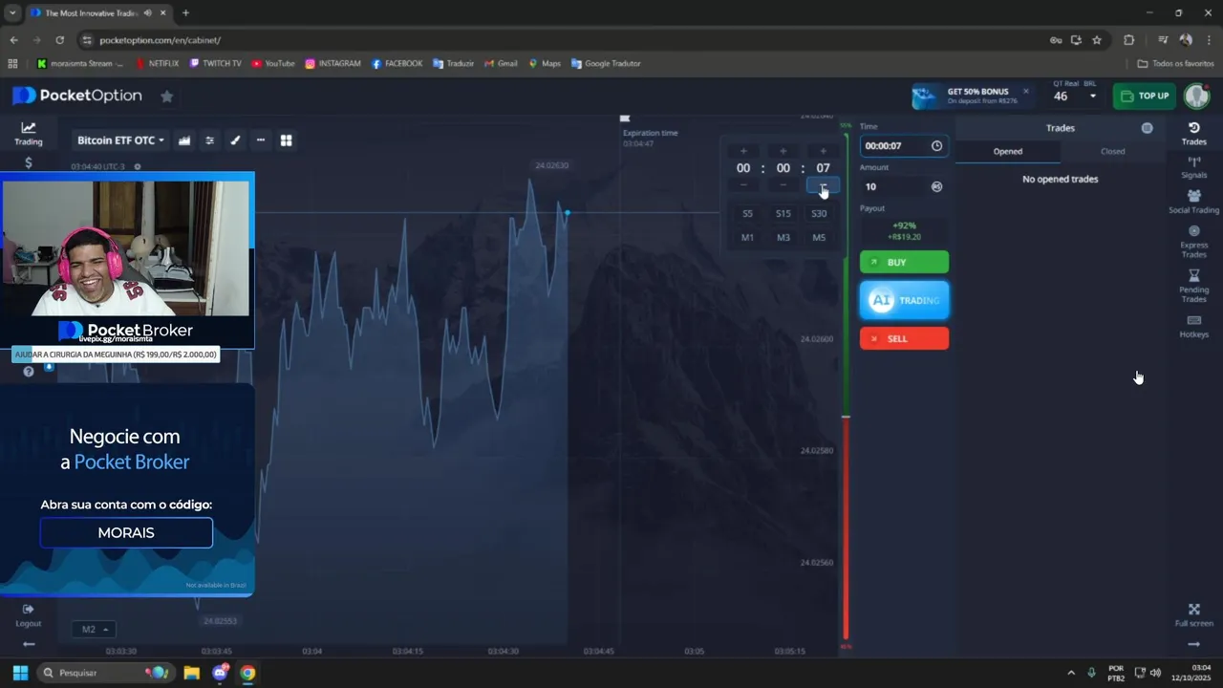Open the Trades panel icon in right sidebar
The width and height of the screenshot is (1223, 688).
tap(1193, 133)
